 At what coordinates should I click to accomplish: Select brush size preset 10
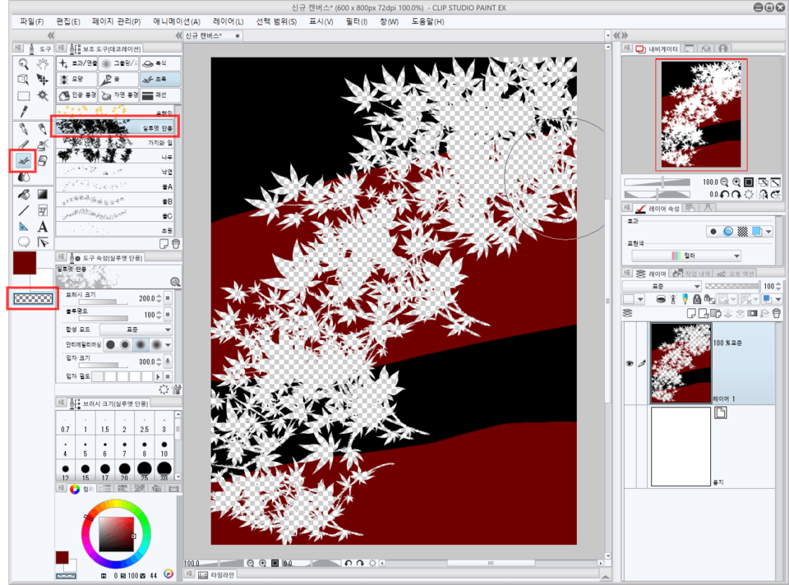coord(164,448)
